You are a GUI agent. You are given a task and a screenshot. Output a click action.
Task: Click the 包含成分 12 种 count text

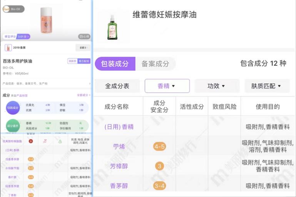(263, 63)
